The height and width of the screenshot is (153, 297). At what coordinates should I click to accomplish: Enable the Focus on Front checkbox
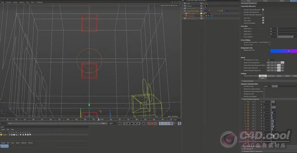[270, 45]
